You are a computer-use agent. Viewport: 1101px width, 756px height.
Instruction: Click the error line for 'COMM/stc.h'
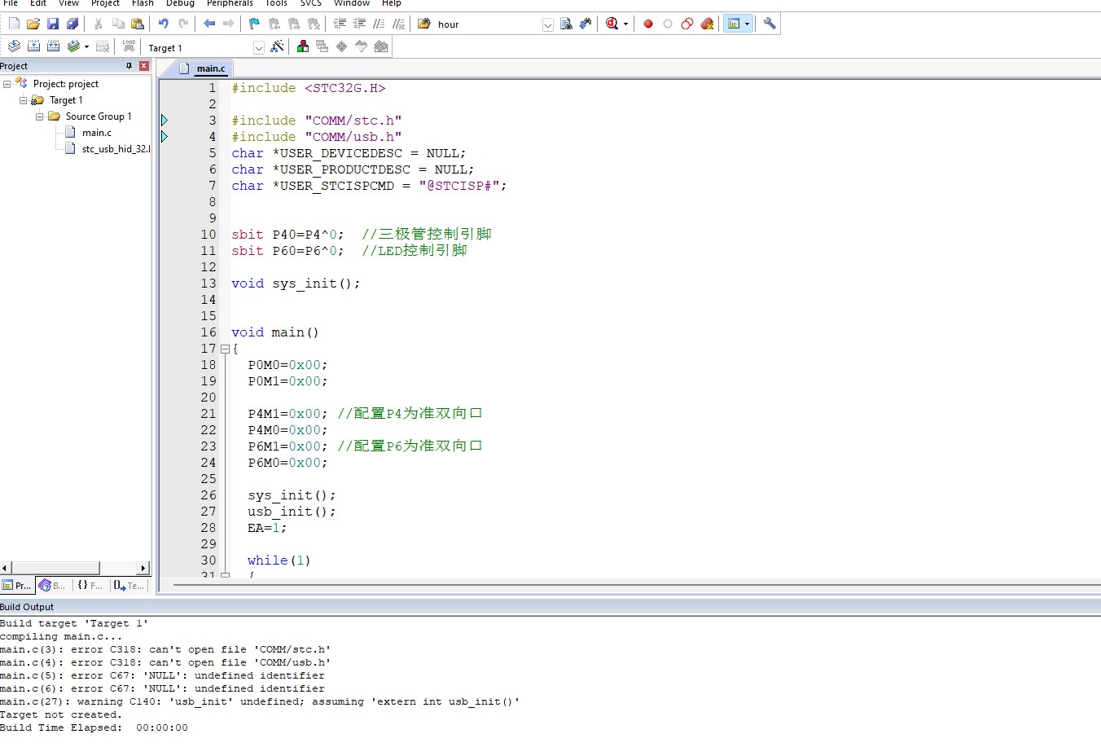[165, 649]
